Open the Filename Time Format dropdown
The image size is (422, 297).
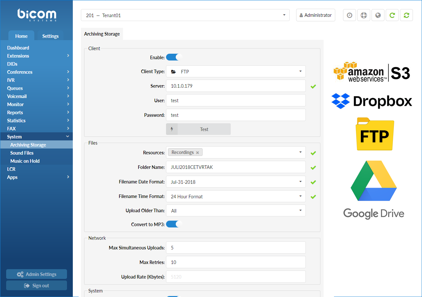point(236,196)
